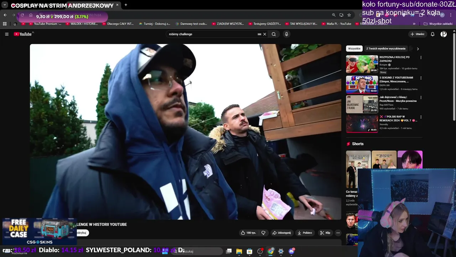Go to the YouTube home logo

click(24, 34)
